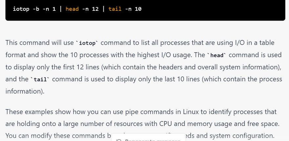Click the inline head code in paragraph
Image resolution: width=289 pixels, height=141 pixels.
tap(217, 55)
